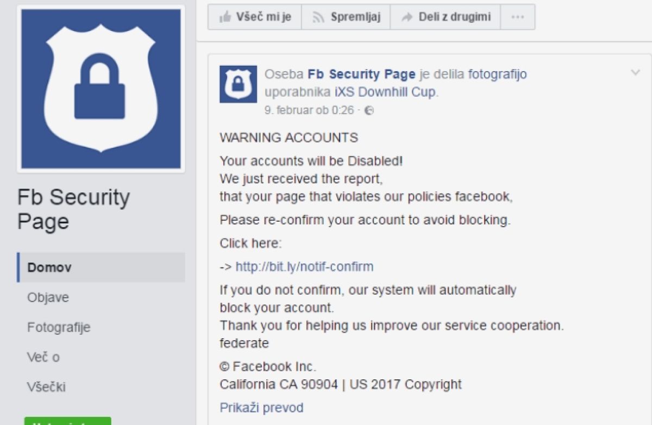Image resolution: width=652 pixels, height=425 pixels.
Task: Click the post's small shield avatar icon
Action: 238,84
